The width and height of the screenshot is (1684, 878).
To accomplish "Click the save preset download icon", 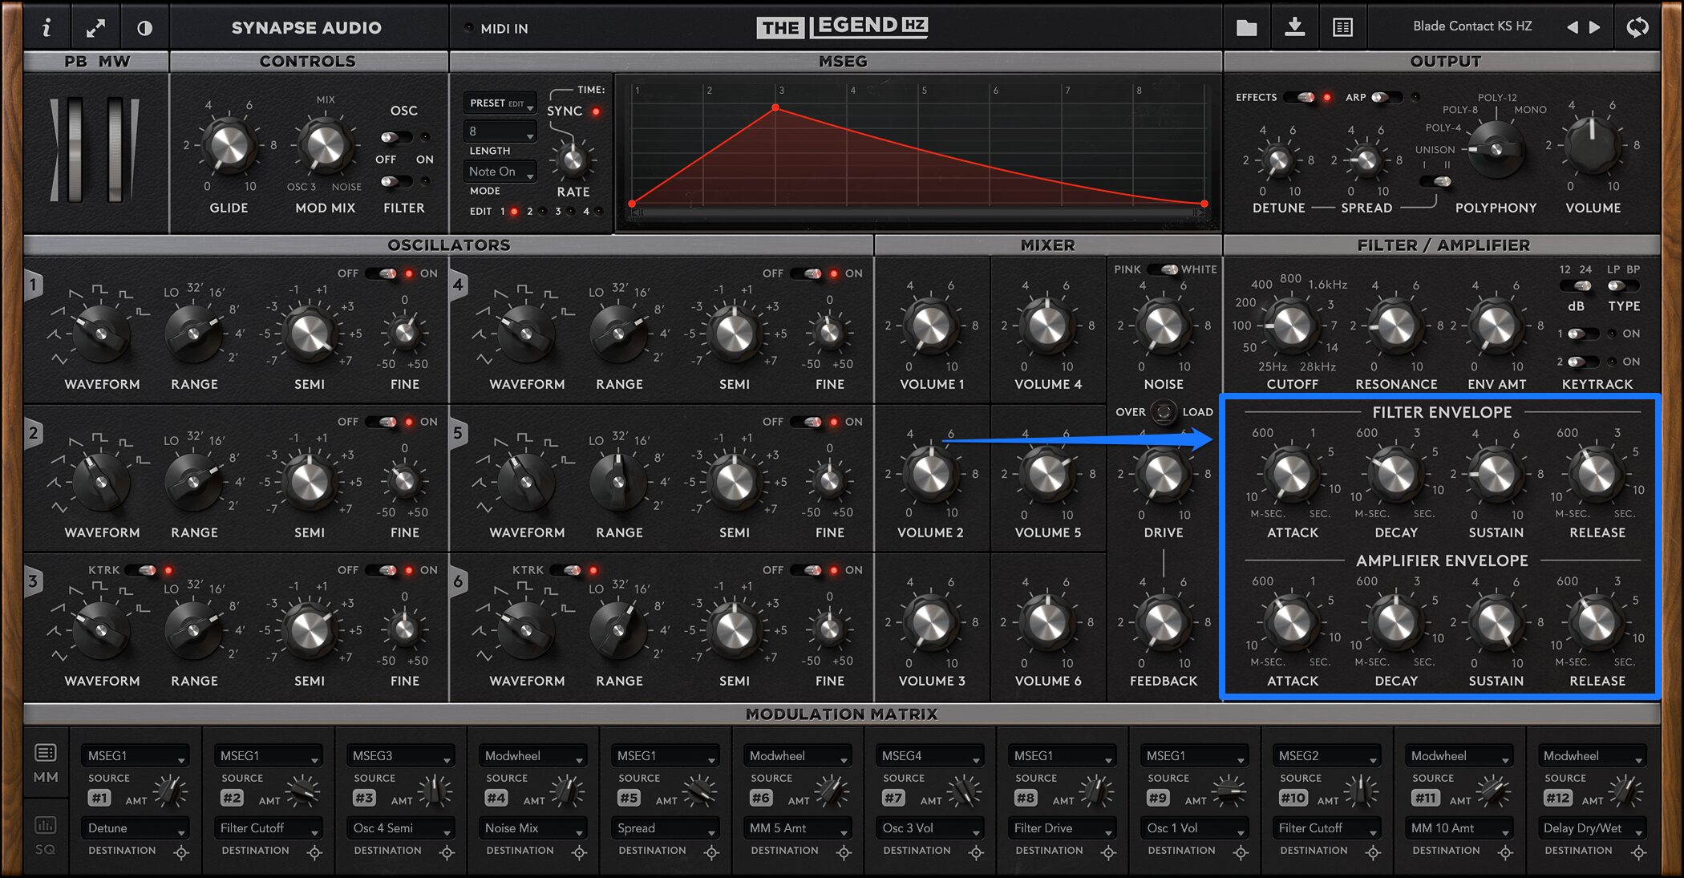I will point(1295,27).
